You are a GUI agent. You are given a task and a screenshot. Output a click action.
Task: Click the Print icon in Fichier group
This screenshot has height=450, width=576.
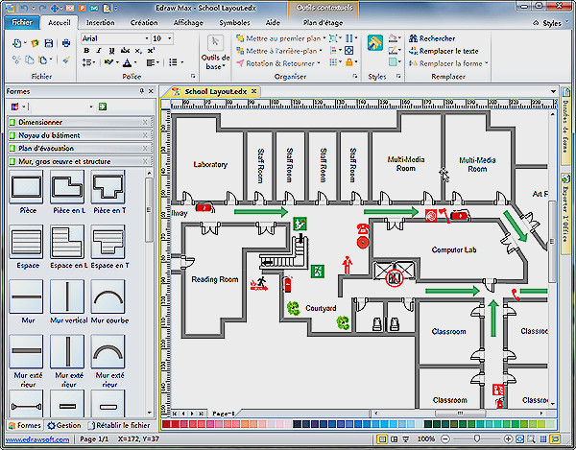[x=66, y=43]
